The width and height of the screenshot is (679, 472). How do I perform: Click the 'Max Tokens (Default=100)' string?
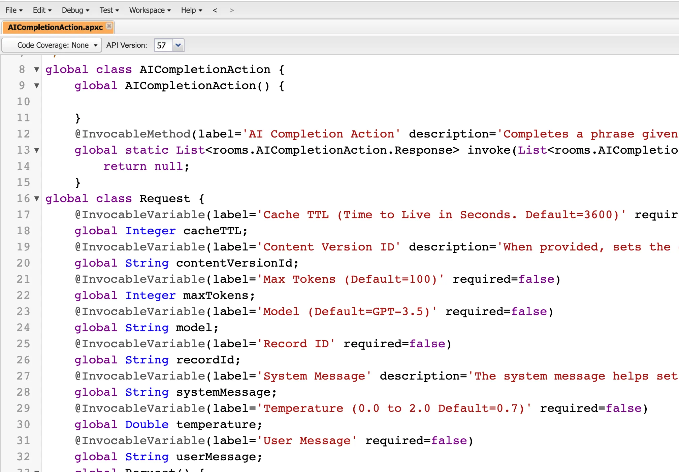[x=351, y=279]
